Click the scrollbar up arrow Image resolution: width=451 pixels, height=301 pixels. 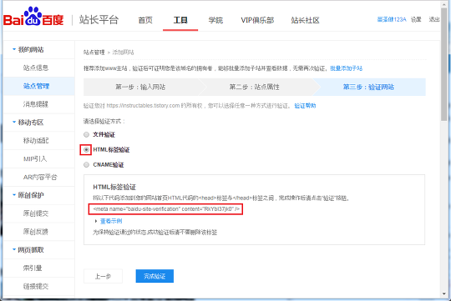(x=444, y=4)
